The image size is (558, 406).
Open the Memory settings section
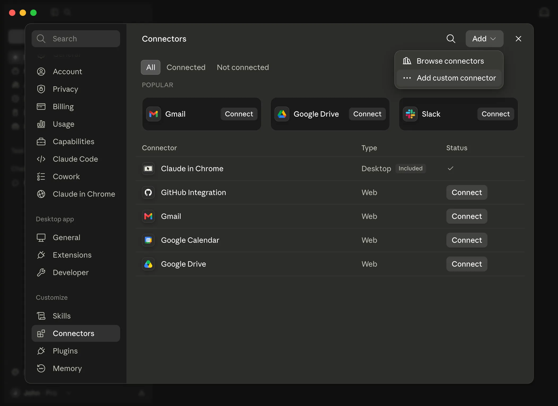click(x=76, y=368)
